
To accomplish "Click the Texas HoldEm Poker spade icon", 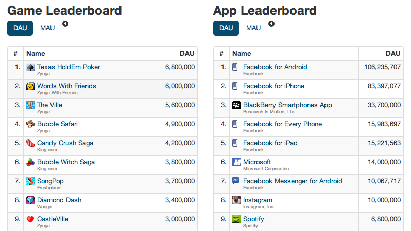I will [x=30, y=68].
